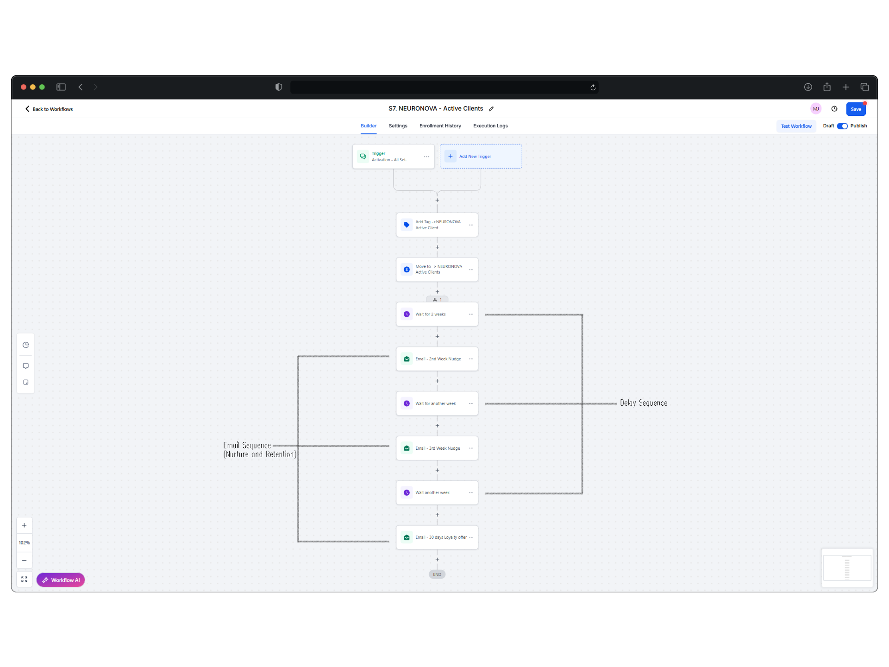
Task: Add step after Wait for another week
Action: tap(437, 426)
